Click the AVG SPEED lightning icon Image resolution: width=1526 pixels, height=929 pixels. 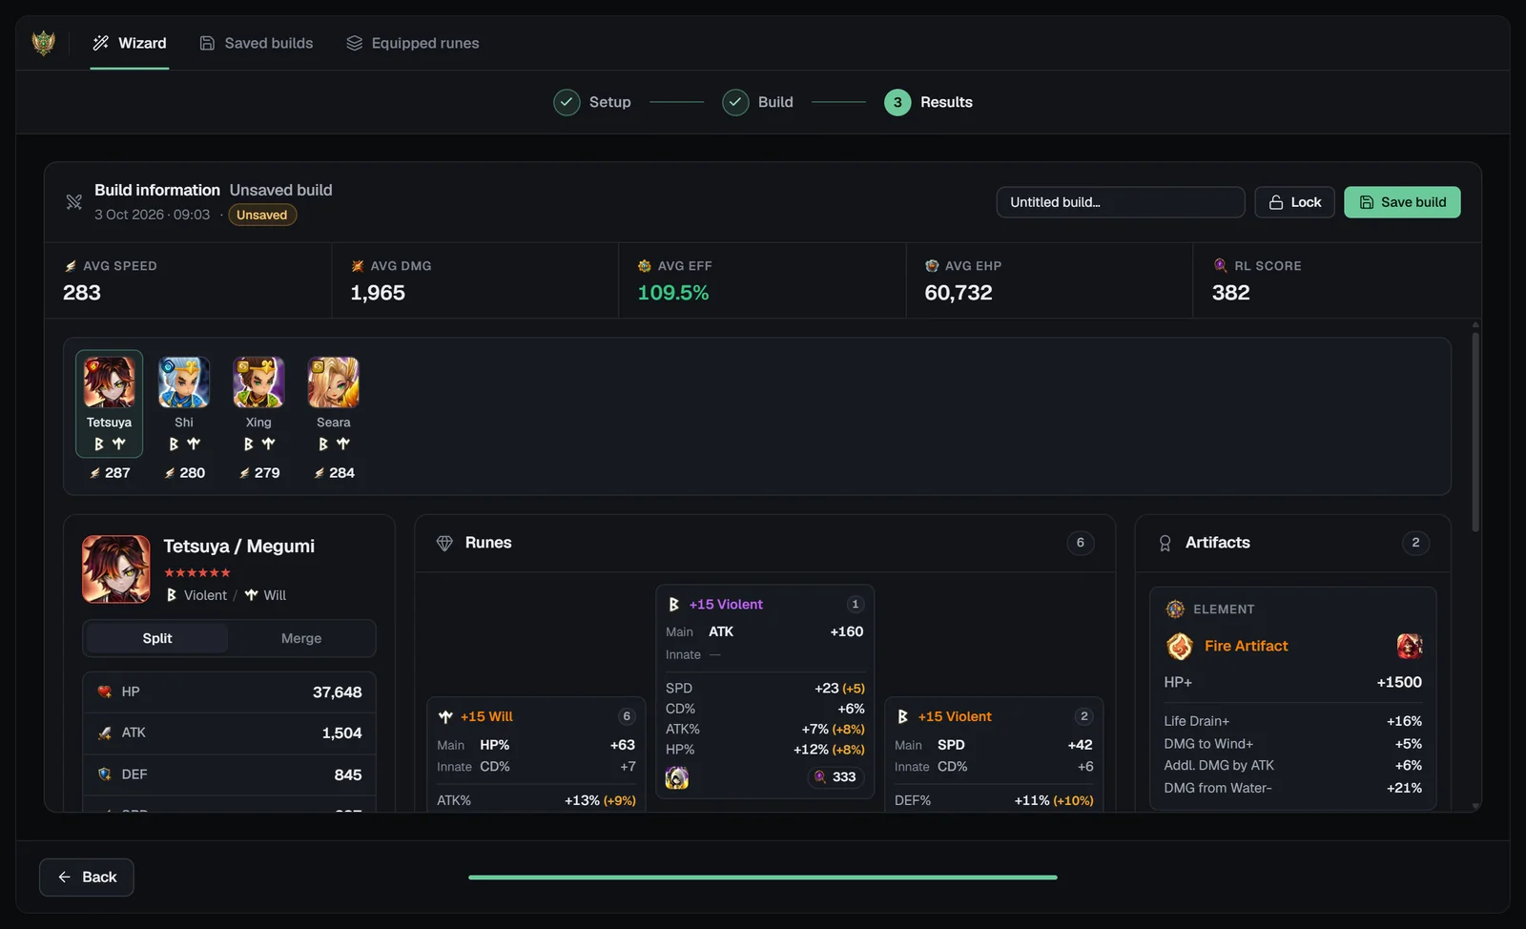[x=70, y=266]
